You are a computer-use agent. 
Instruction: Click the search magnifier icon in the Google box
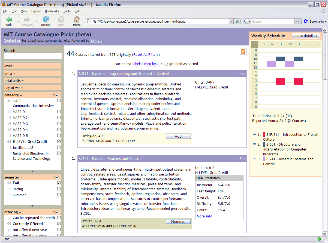(298, 21)
